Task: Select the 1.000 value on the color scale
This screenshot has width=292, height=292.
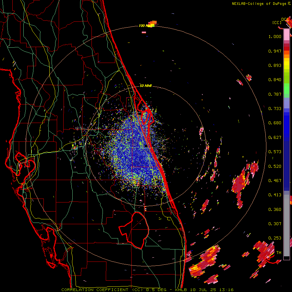Action: point(275,36)
